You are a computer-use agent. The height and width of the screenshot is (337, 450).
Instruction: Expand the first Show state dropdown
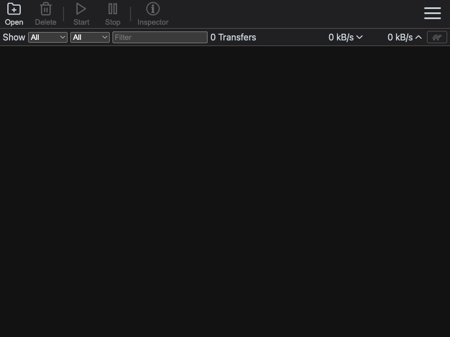pos(48,37)
